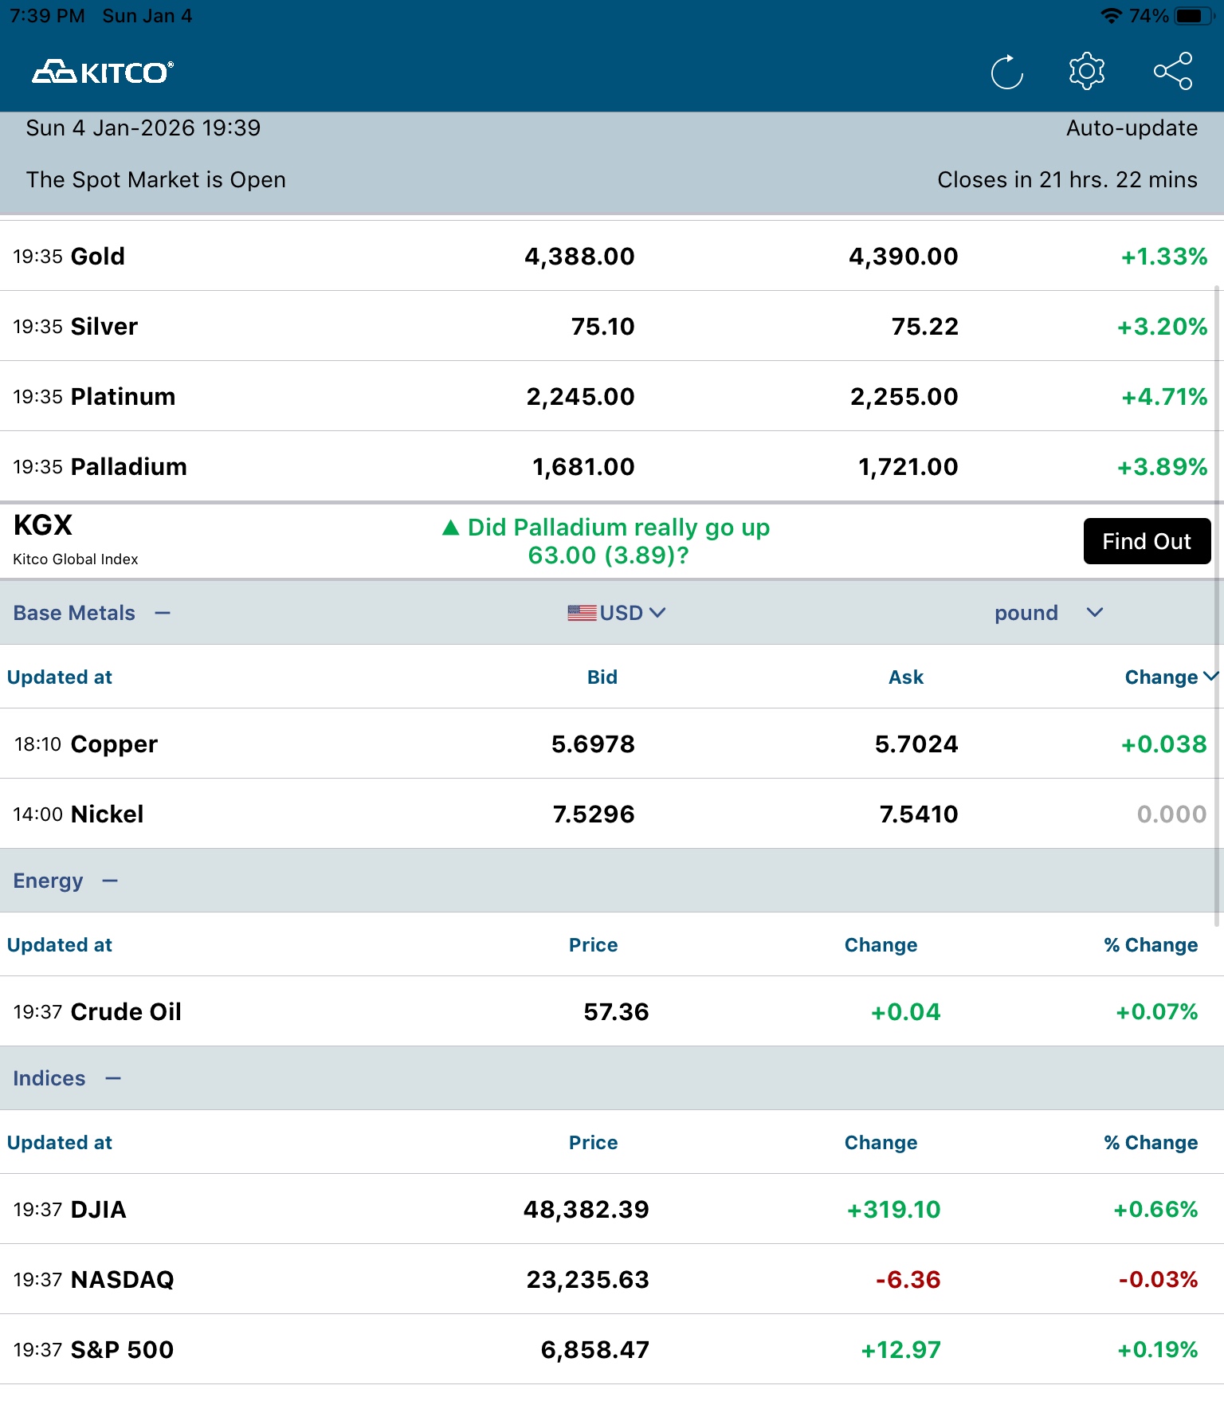Tap Gold ask price 4,390.00
The width and height of the screenshot is (1224, 1405).
point(903,257)
